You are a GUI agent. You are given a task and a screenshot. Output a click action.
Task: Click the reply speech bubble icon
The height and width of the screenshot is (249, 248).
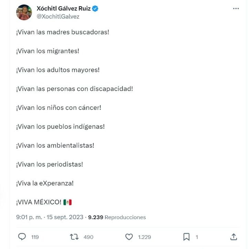point(22,237)
